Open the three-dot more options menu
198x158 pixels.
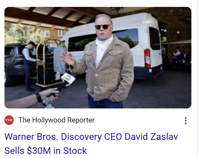(186, 121)
